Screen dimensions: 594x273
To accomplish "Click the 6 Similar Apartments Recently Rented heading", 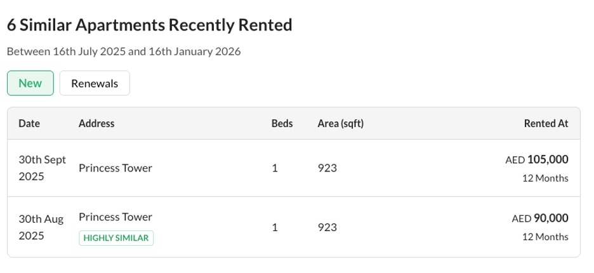I will 150,25.
